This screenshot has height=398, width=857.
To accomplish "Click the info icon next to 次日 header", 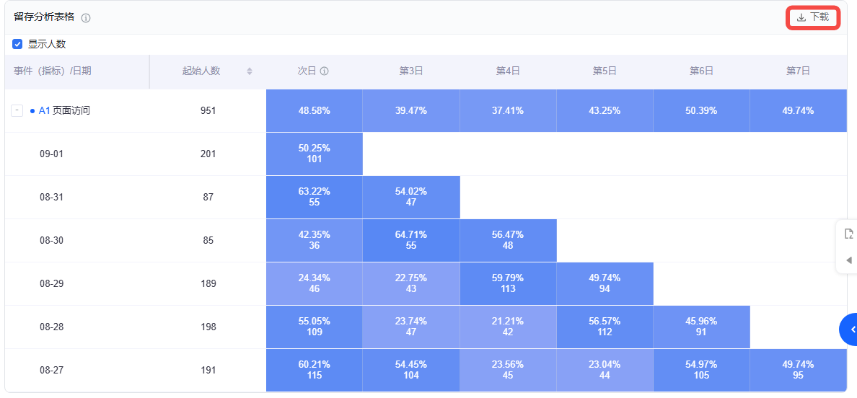I will coord(325,71).
